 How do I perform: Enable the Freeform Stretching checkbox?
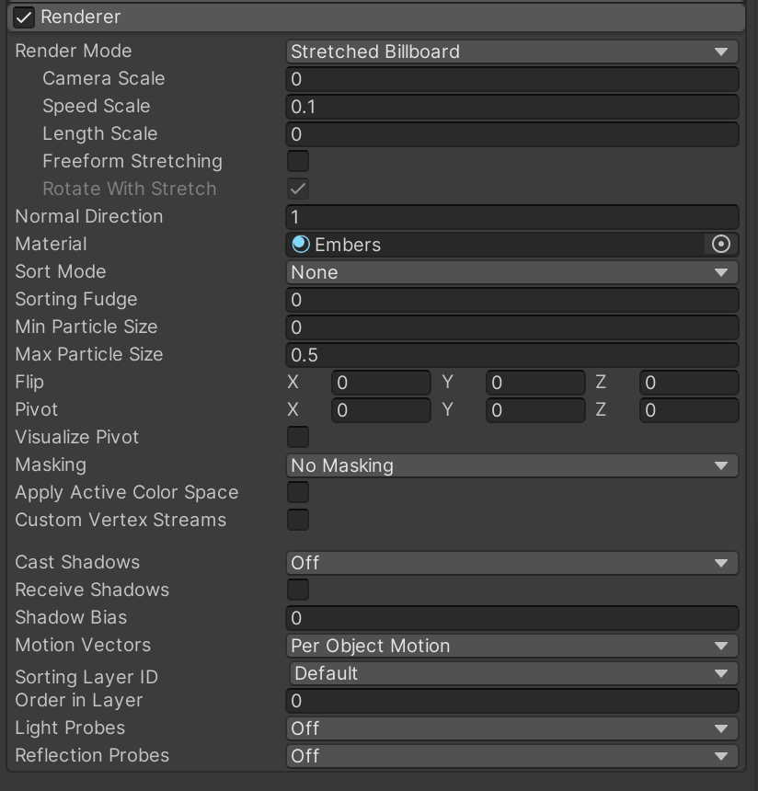click(298, 162)
